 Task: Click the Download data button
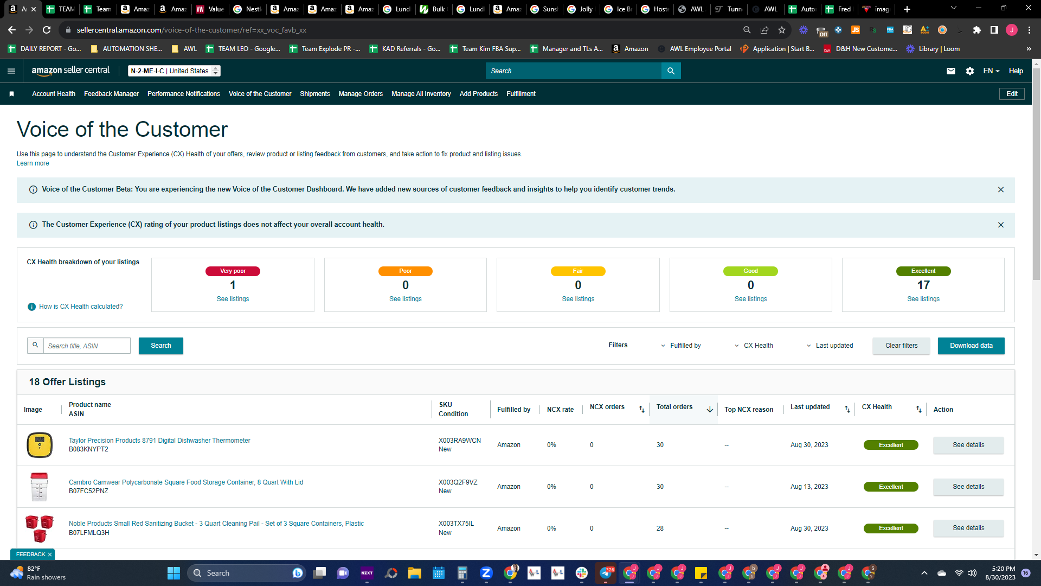click(x=971, y=346)
